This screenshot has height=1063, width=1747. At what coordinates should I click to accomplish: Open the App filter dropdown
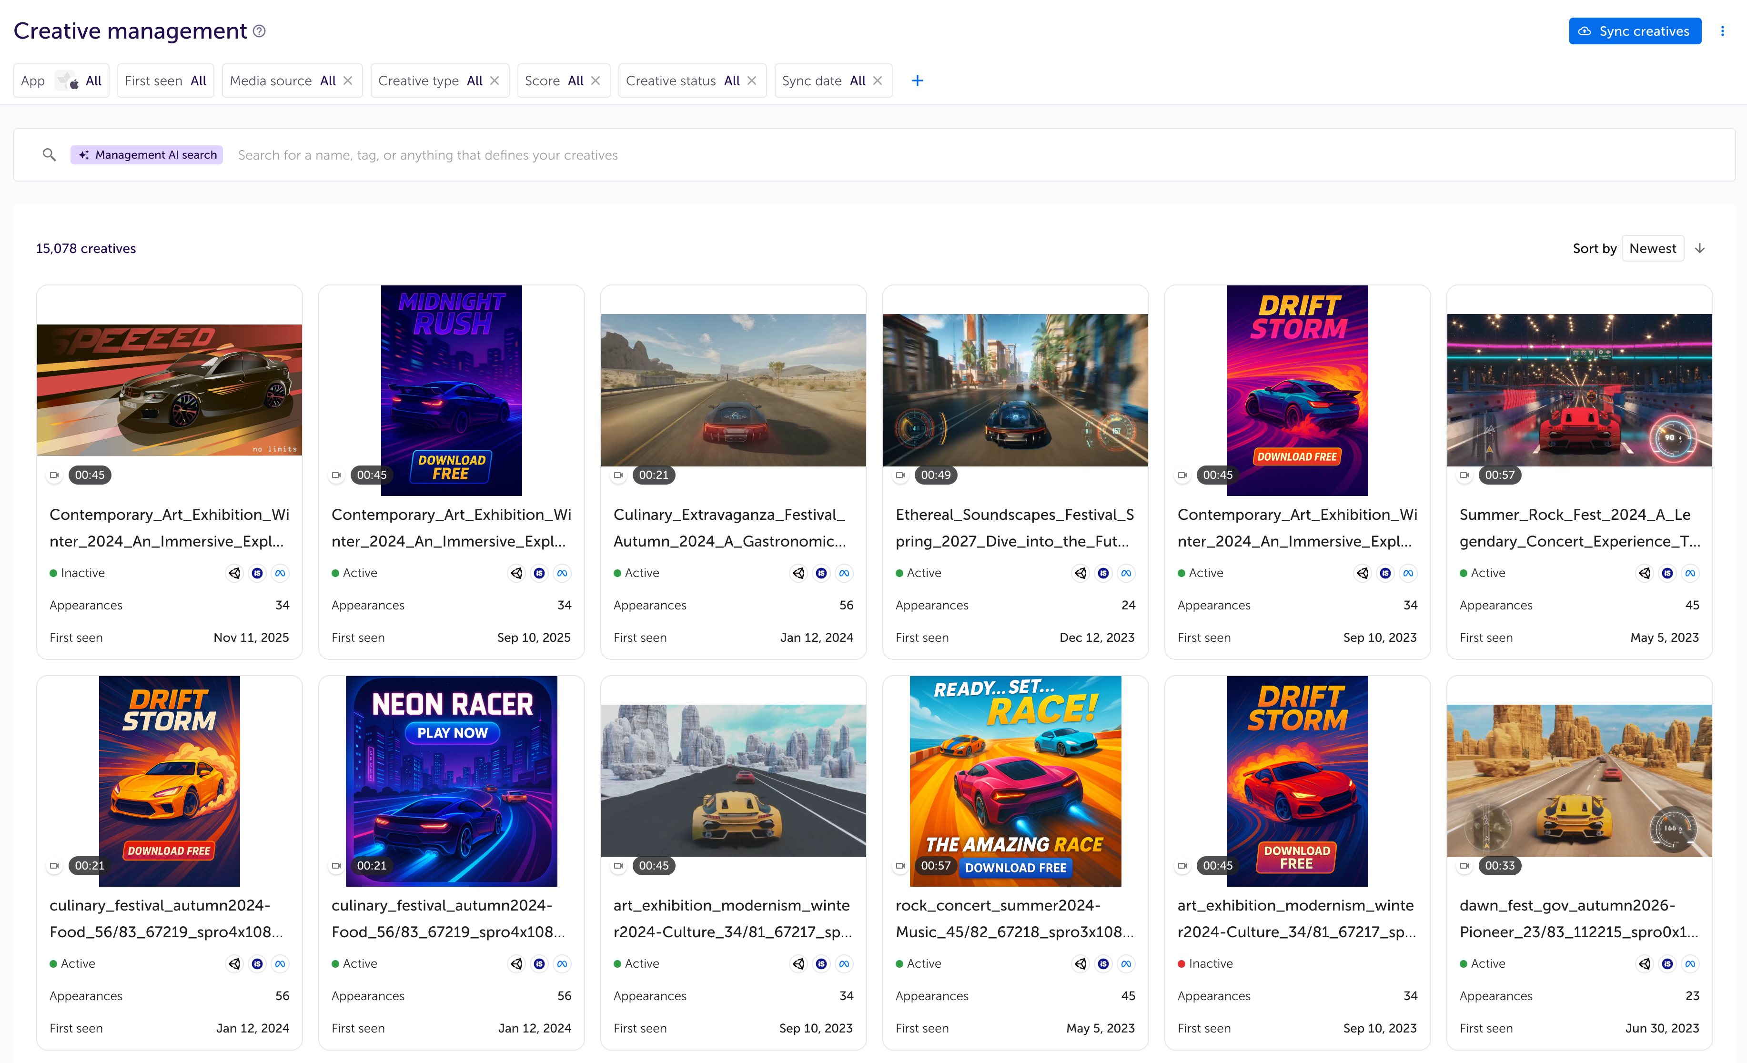tap(61, 81)
